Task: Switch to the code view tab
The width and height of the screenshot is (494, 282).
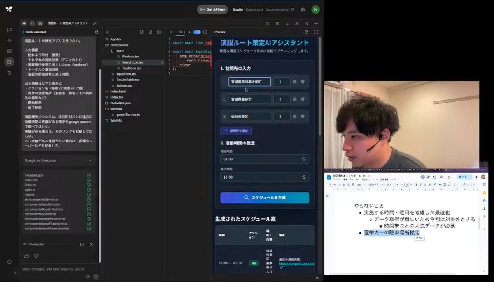Action: pos(32,23)
